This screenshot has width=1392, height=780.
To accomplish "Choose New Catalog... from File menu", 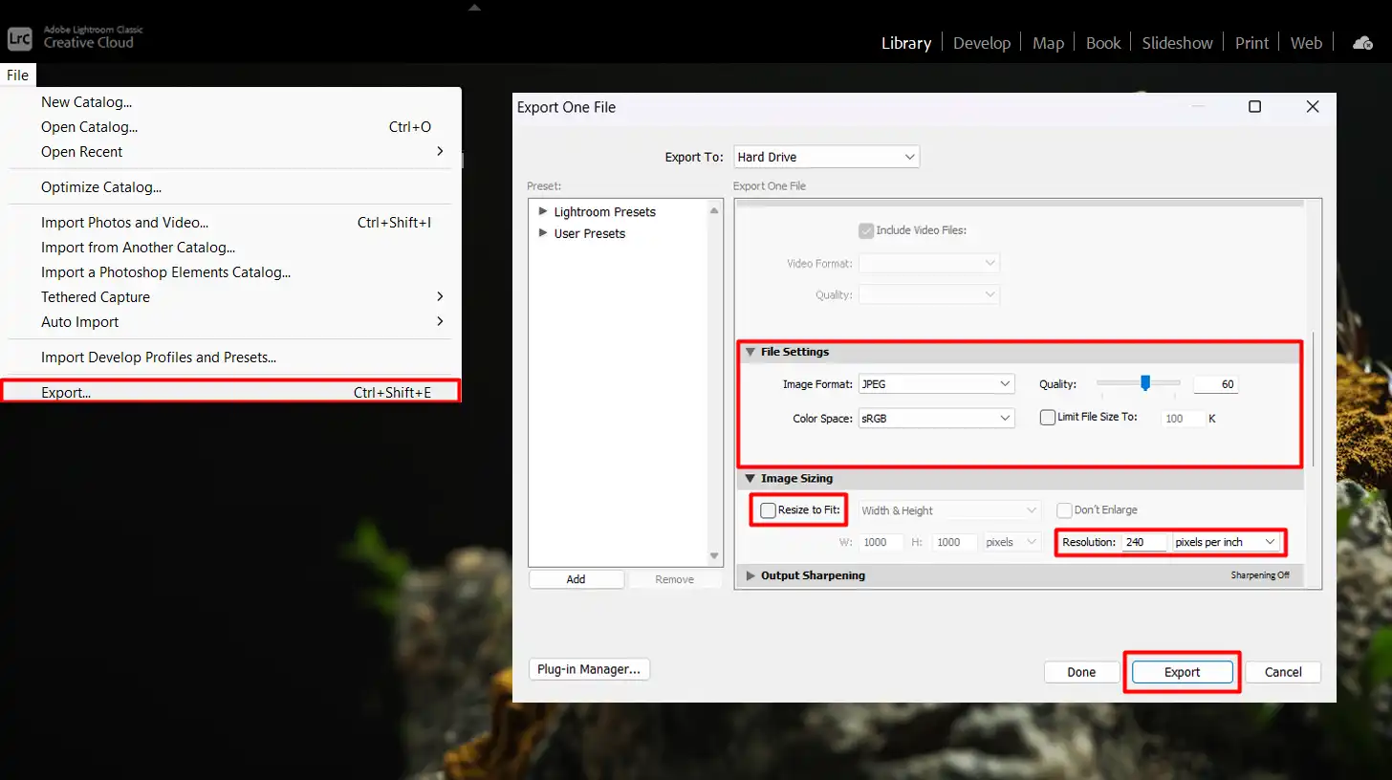I will click(231, 102).
